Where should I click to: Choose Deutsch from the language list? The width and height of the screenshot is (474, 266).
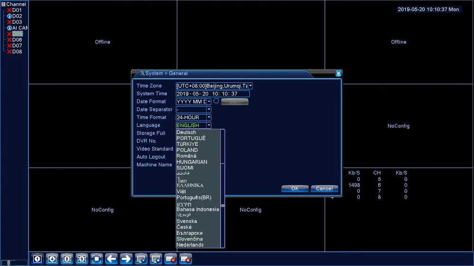[186, 132]
